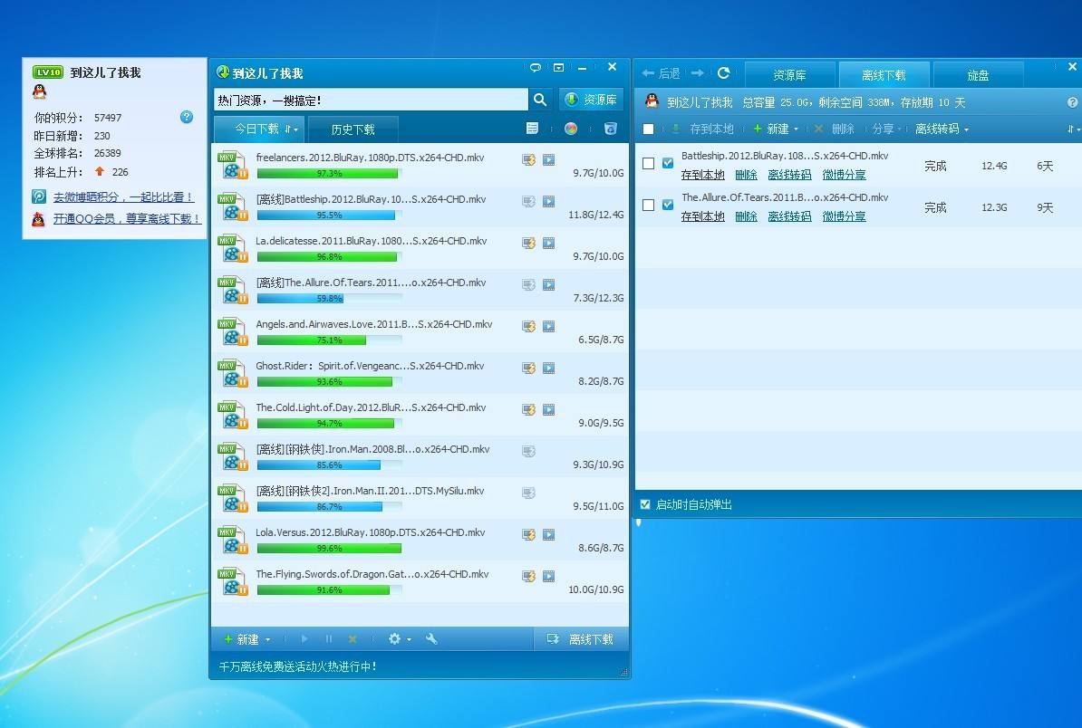
Task: Play Lola.Versus video while downloading
Action: coord(548,534)
